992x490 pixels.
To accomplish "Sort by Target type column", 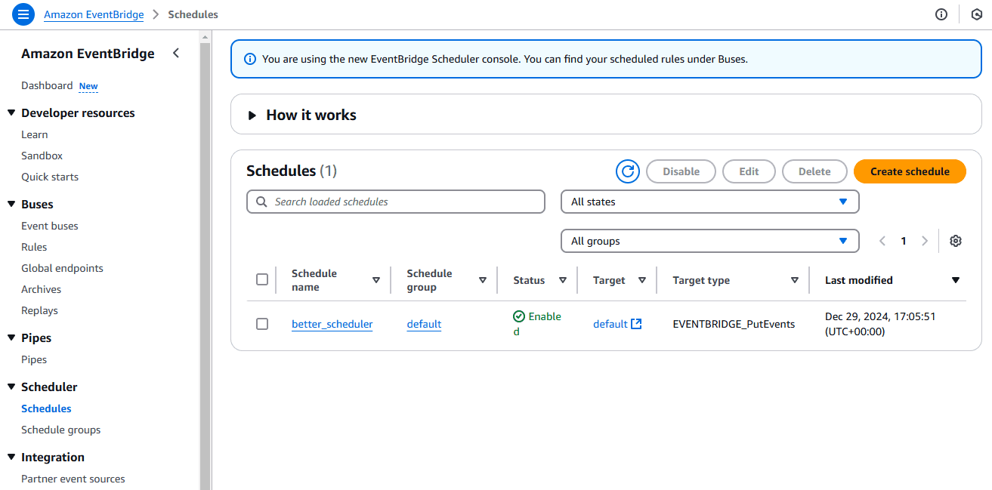I will tap(795, 280).
